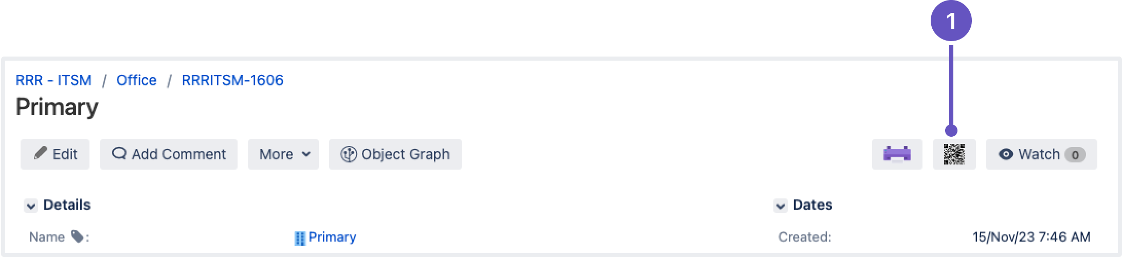Click the Object Graph icon
This screenshot has width=1122, height=257.
[x=348, y=154]
